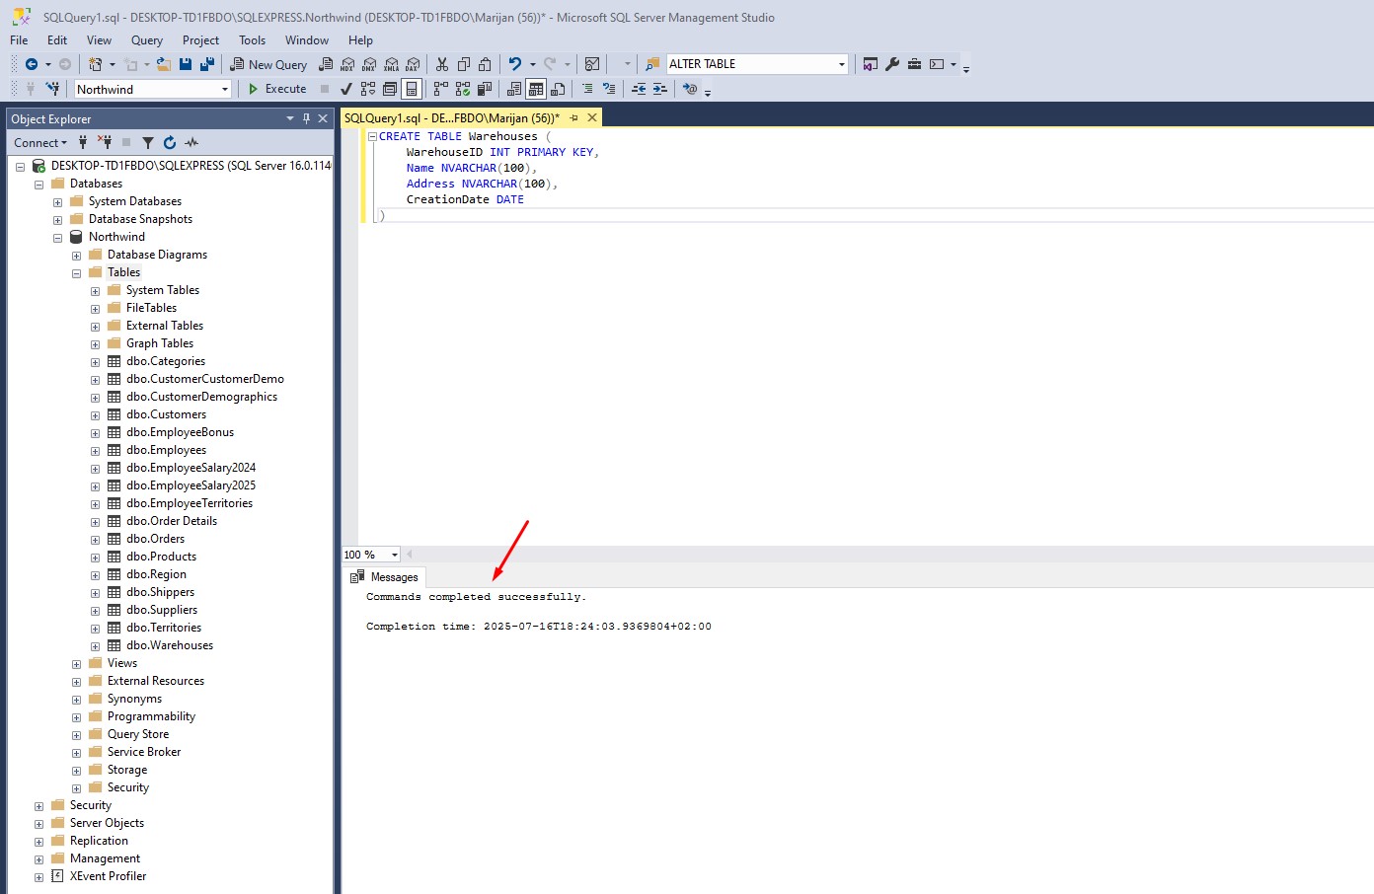Expand the dbo.Warehouses table node

point(95,646)
